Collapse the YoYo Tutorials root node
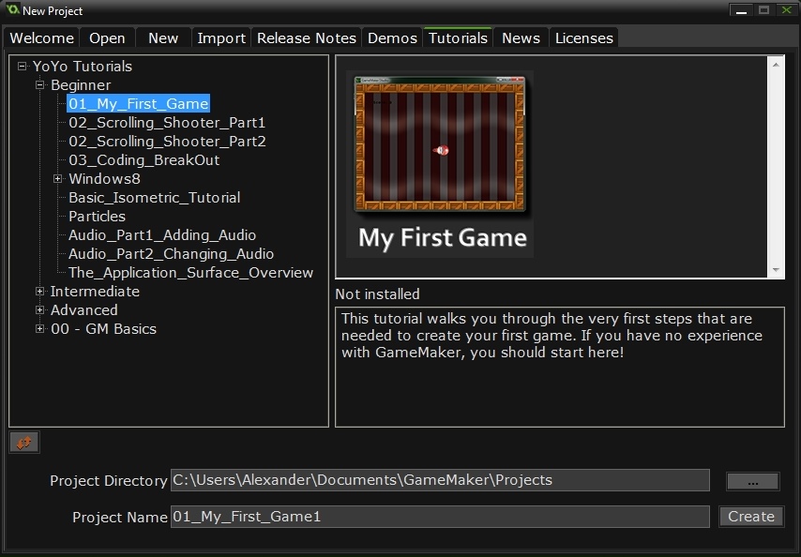Image resolution: width=801 pixels, height=557 pixels. click(x=23, y=67)
